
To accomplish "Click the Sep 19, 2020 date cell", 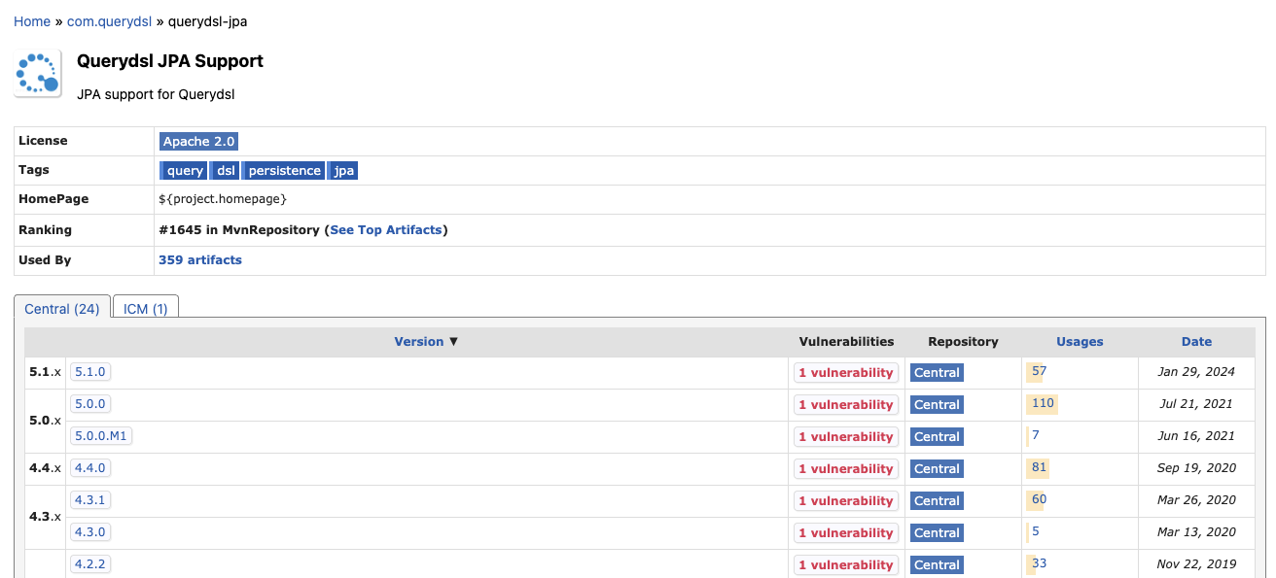I will 1196,468.
